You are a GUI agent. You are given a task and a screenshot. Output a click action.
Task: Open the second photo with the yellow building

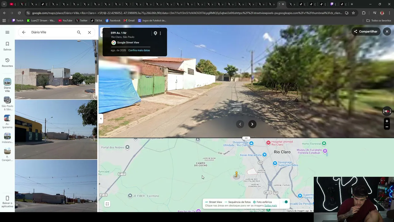(56, 129)
